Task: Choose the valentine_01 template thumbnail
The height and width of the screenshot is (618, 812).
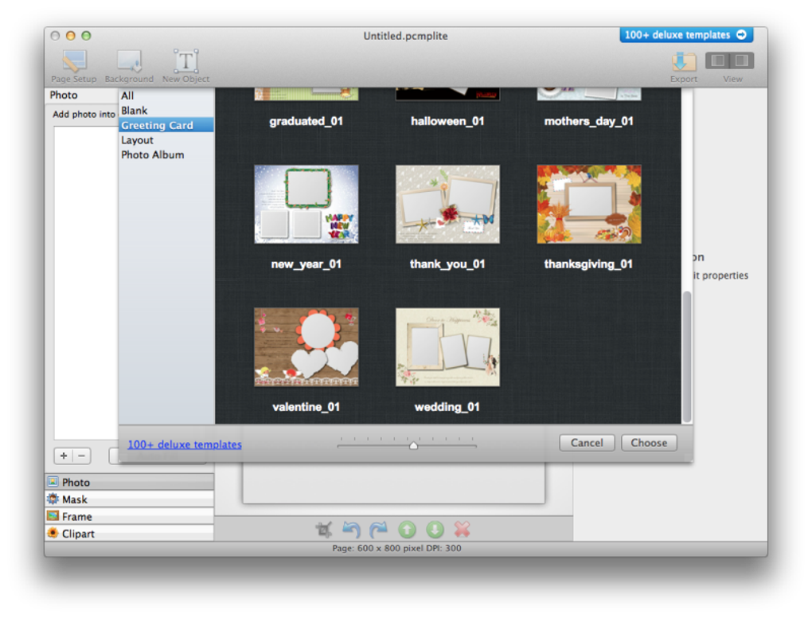Action: tap(306, 347)
